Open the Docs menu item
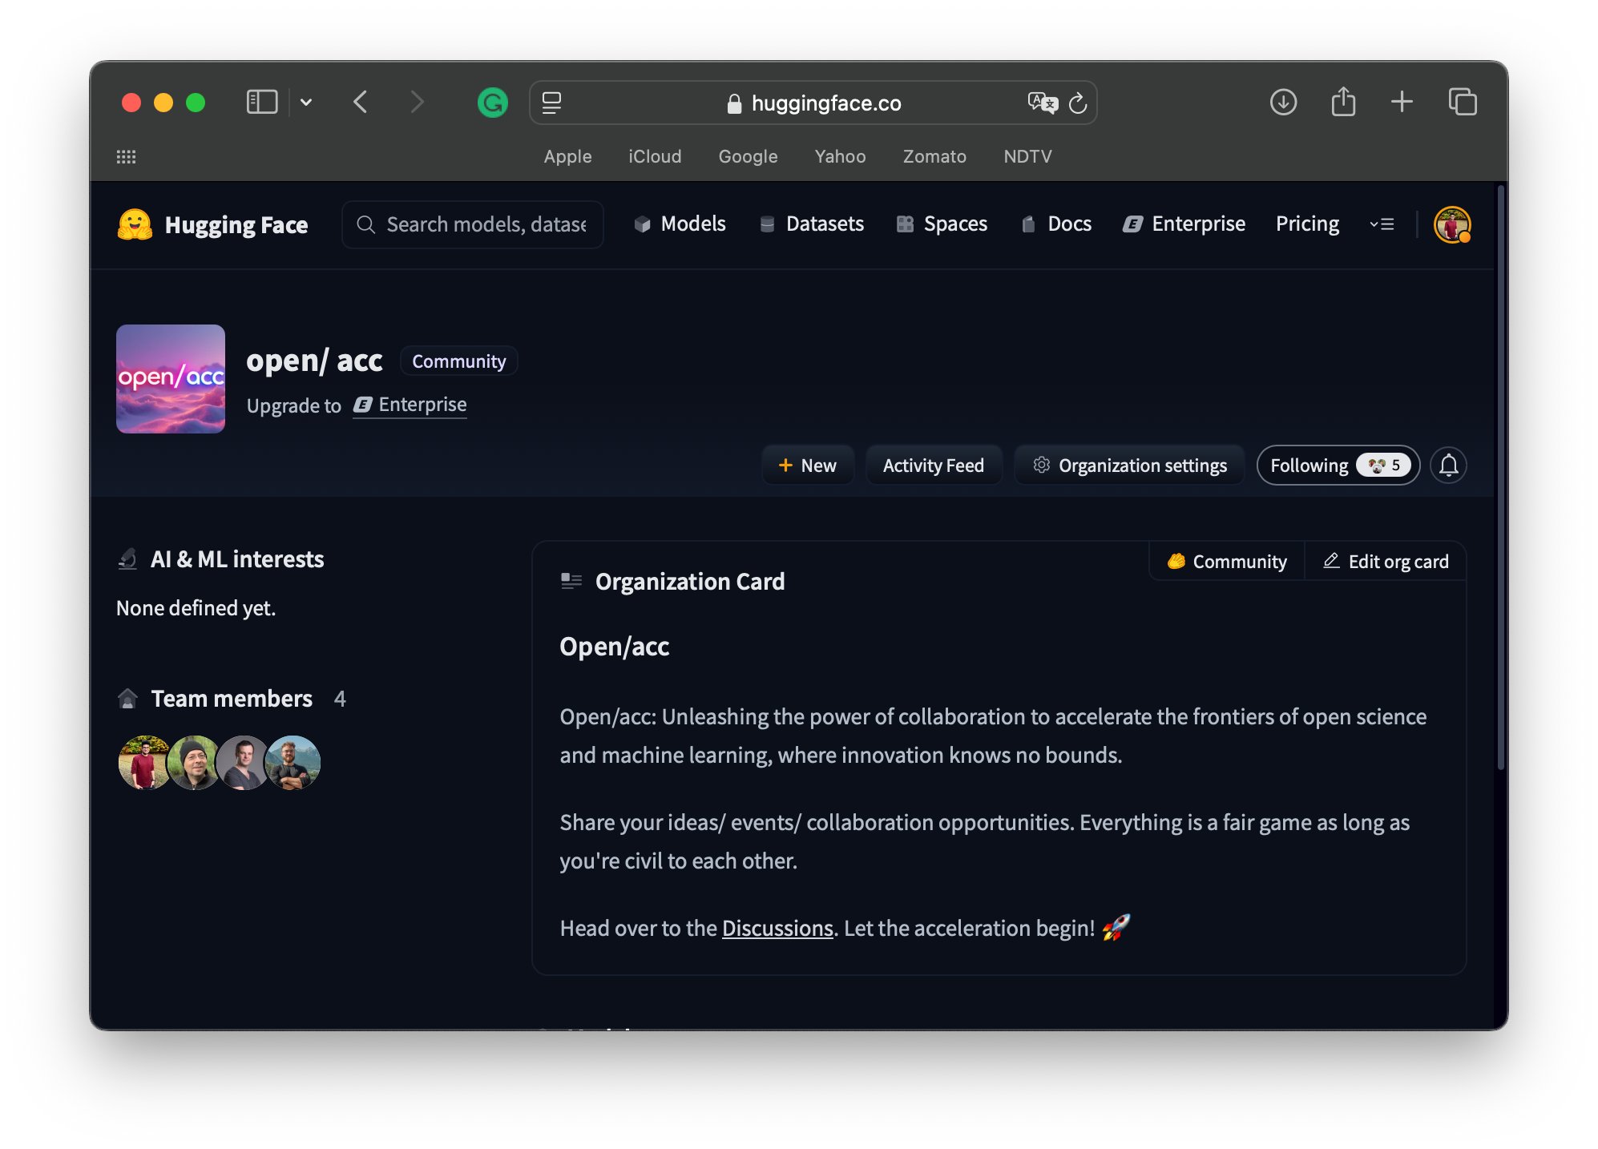 click(1055, 224)
